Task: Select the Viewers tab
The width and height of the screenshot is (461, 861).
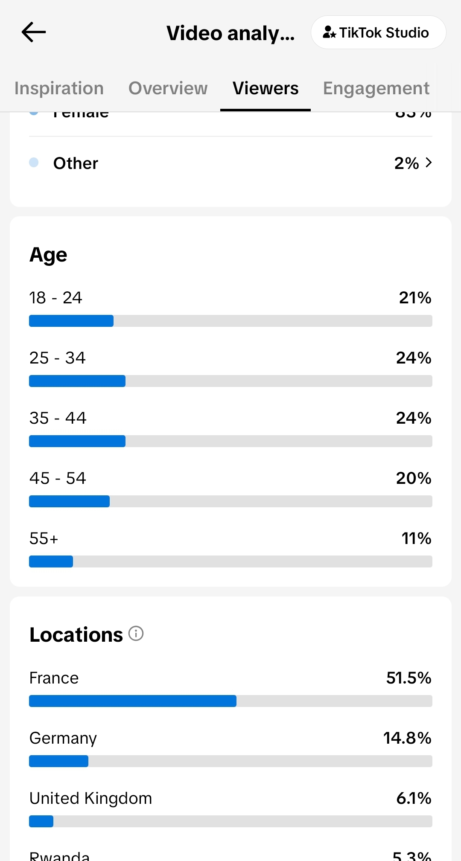Action: pos(266,88)
